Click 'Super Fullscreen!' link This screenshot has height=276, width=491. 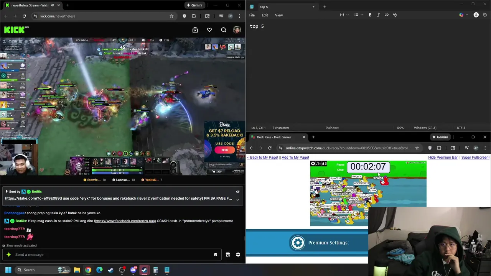point(475,158)
